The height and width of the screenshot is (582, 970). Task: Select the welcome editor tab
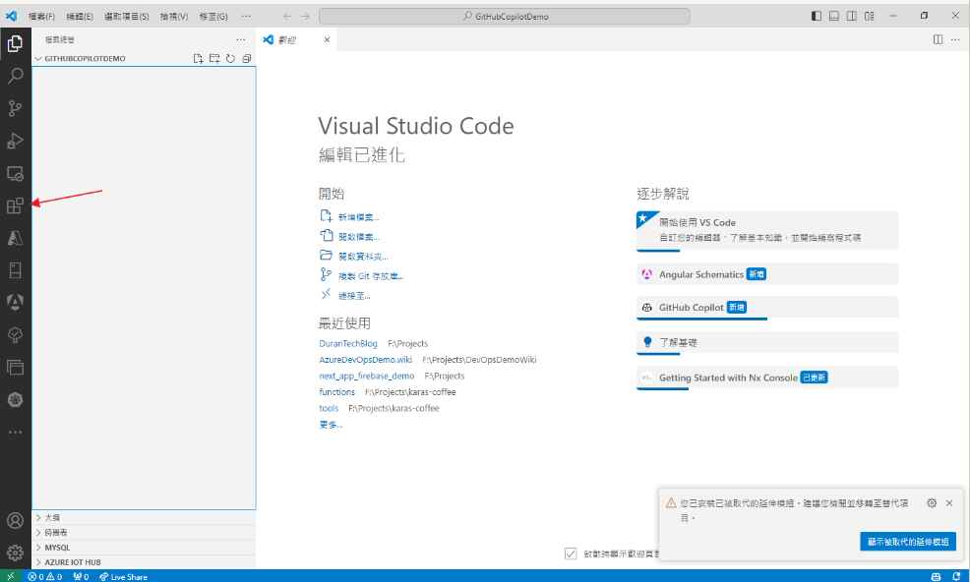[296, 39]
